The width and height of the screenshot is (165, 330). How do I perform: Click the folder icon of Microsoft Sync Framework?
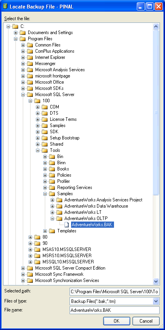30,274
